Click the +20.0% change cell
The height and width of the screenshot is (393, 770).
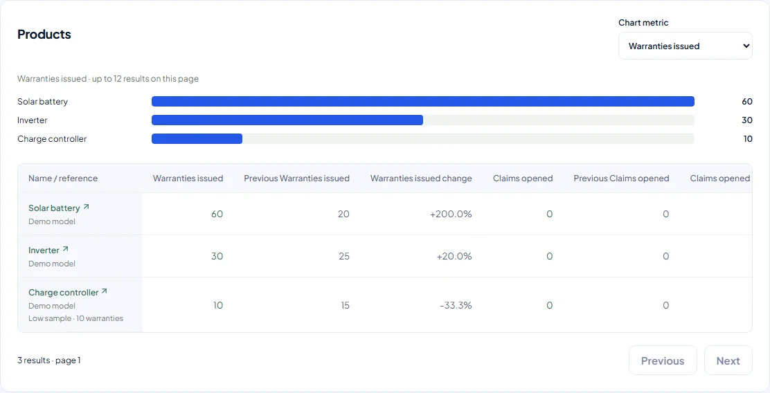454,256
